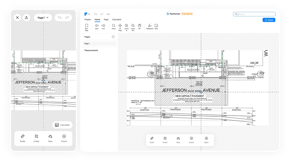Click the Note tool icon
The height and width of the screenshot is (163, 290).
156,26
